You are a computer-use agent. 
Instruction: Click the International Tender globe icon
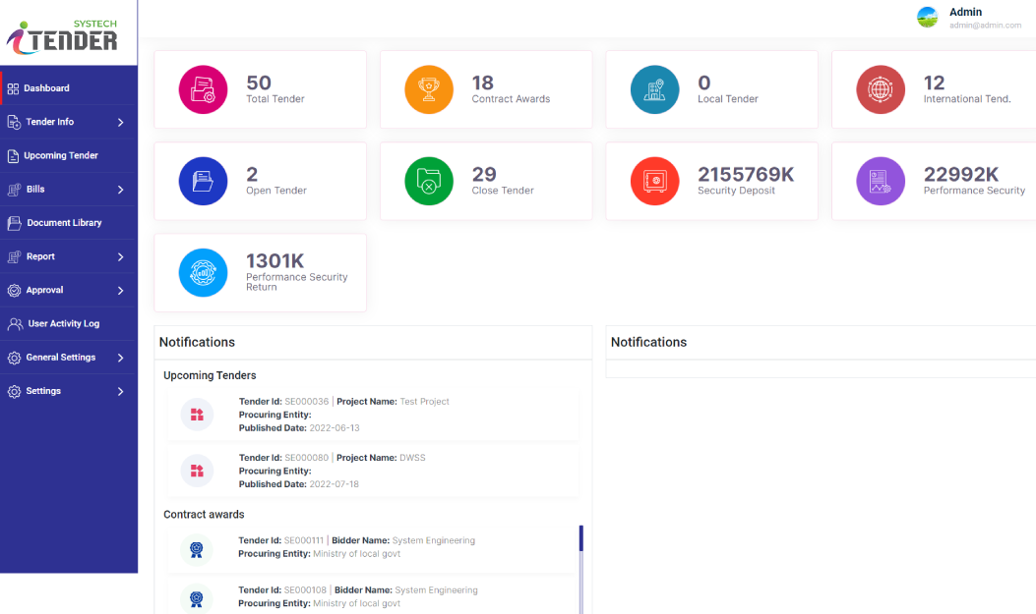[x=881, y=89]
